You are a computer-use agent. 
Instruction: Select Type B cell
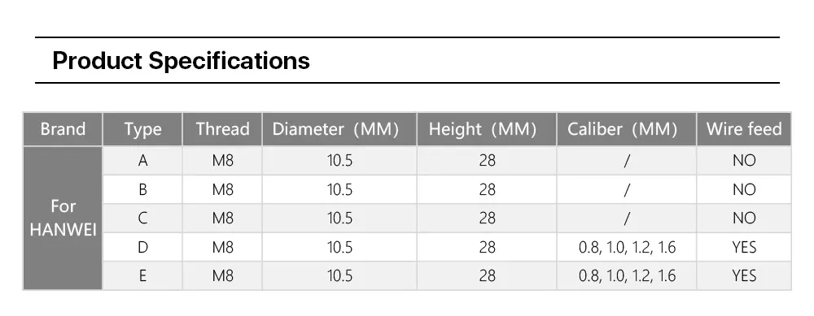[x=142, y=189]
